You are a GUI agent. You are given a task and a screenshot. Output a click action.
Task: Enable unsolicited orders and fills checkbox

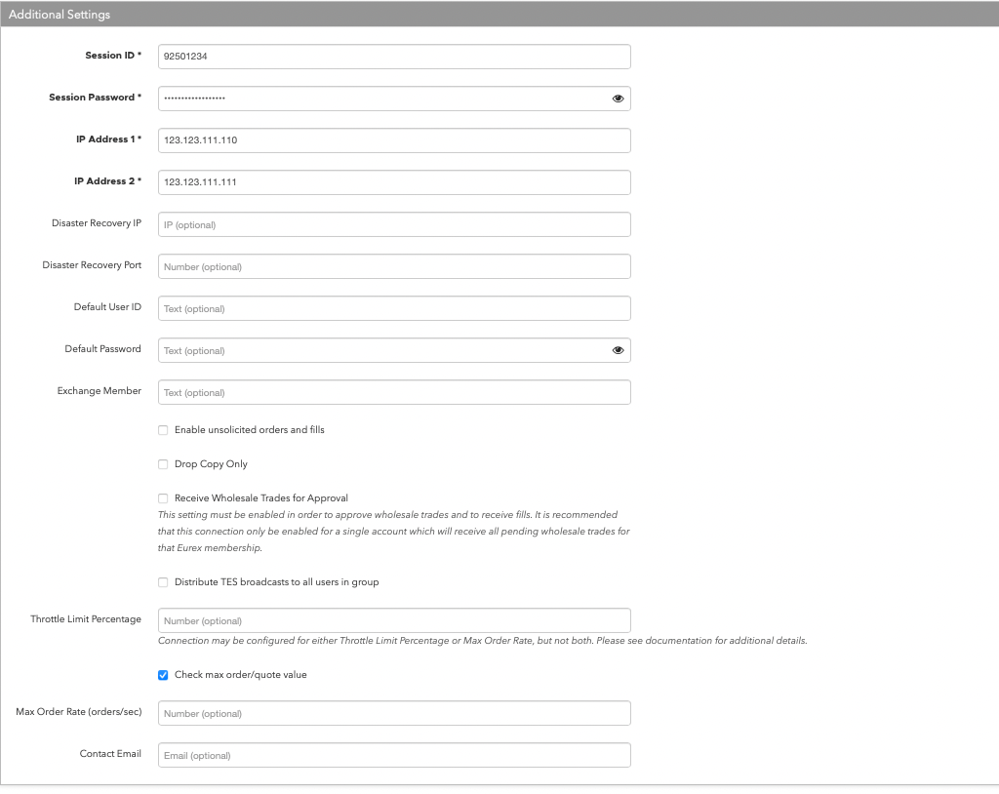[163, 430]
